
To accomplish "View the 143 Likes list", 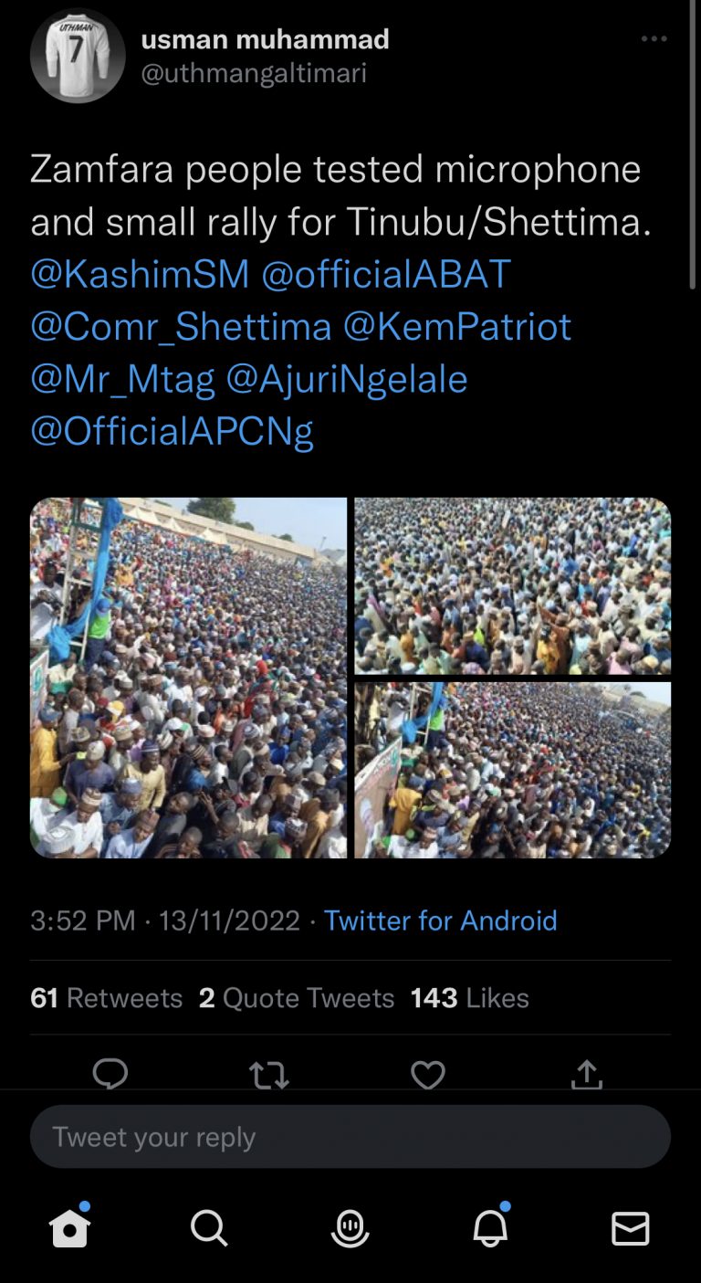I will click(469, 998).
